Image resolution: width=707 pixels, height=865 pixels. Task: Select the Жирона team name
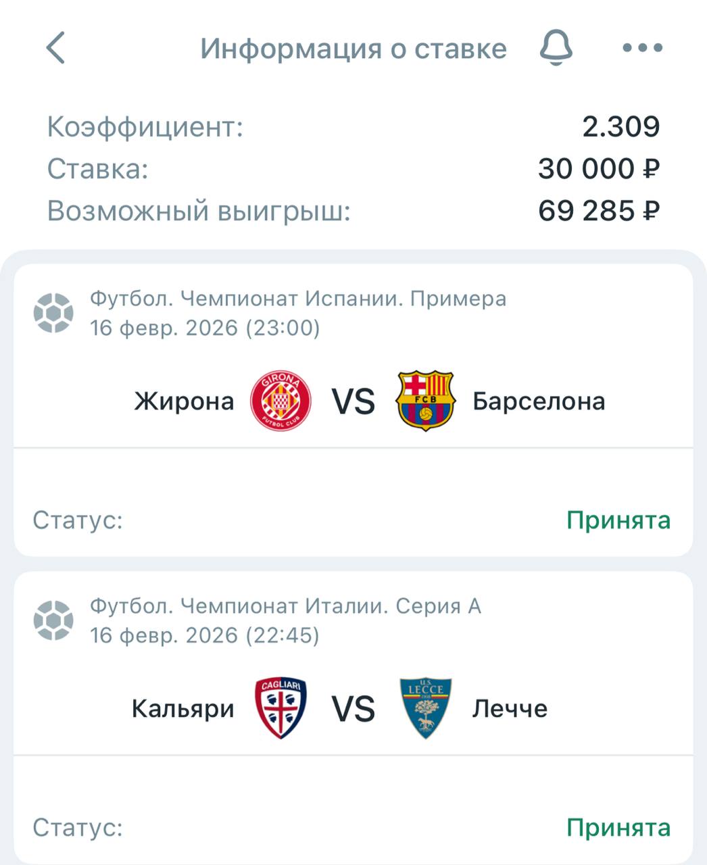[184, 401]
